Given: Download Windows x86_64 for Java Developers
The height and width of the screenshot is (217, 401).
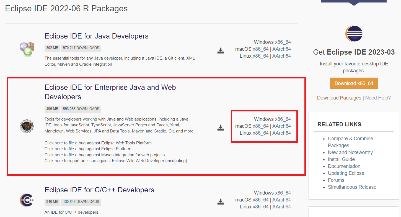Looking at the screenshot, I should pos(283,42).
